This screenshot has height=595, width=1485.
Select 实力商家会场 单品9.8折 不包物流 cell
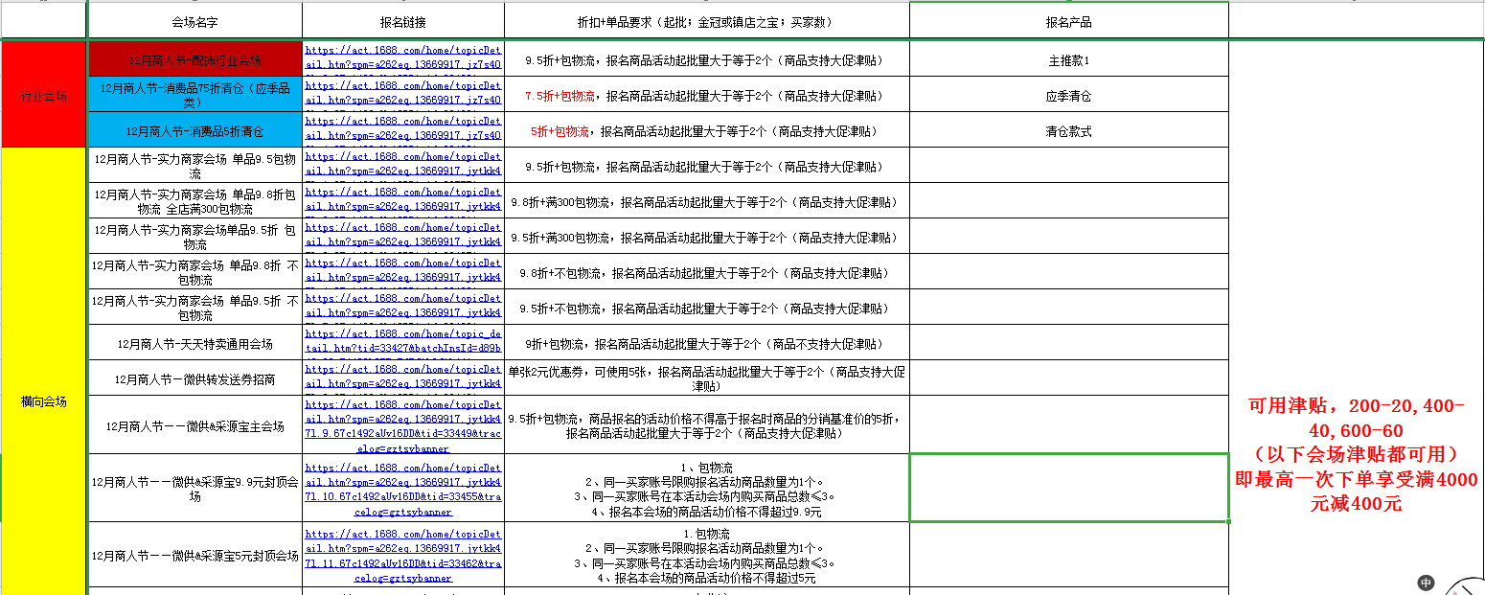[194, 272]
